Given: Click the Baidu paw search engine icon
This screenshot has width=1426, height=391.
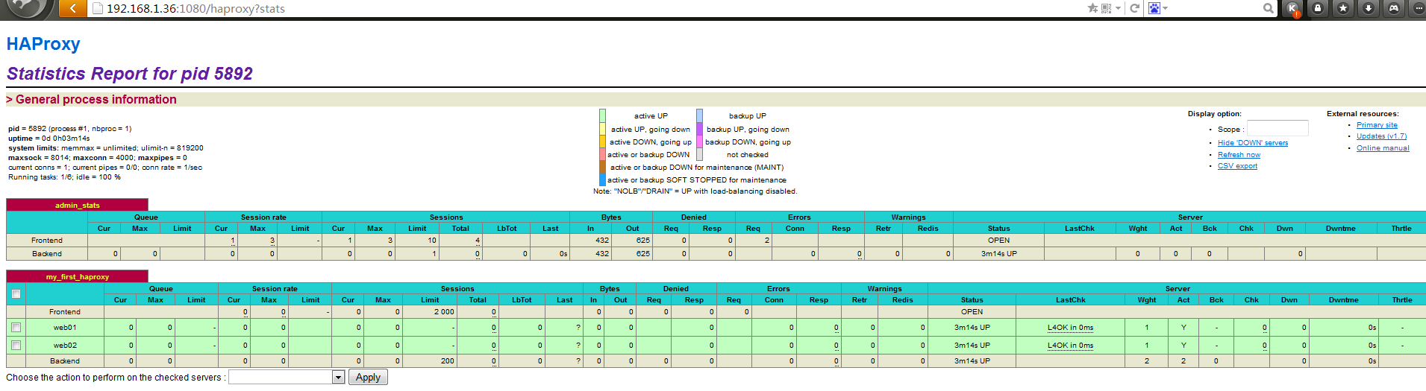Looking at the screenshot, I should [x=1154, y=8].
